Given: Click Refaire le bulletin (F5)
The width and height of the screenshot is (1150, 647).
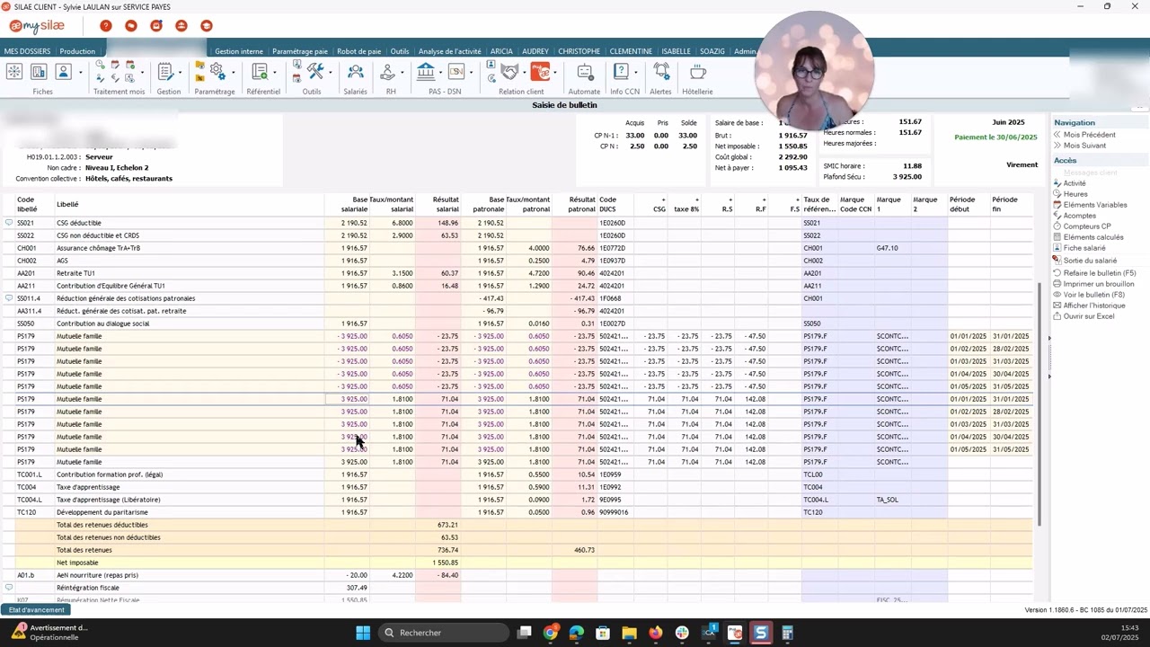Looking at the screenshot, I should 1099,273.
